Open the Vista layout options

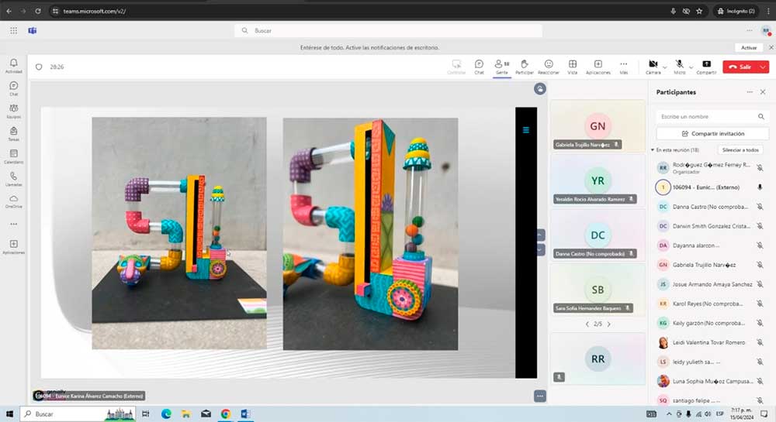[x=573, y=66]
